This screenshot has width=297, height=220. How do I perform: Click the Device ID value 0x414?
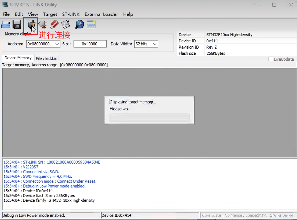pos(212,41)
